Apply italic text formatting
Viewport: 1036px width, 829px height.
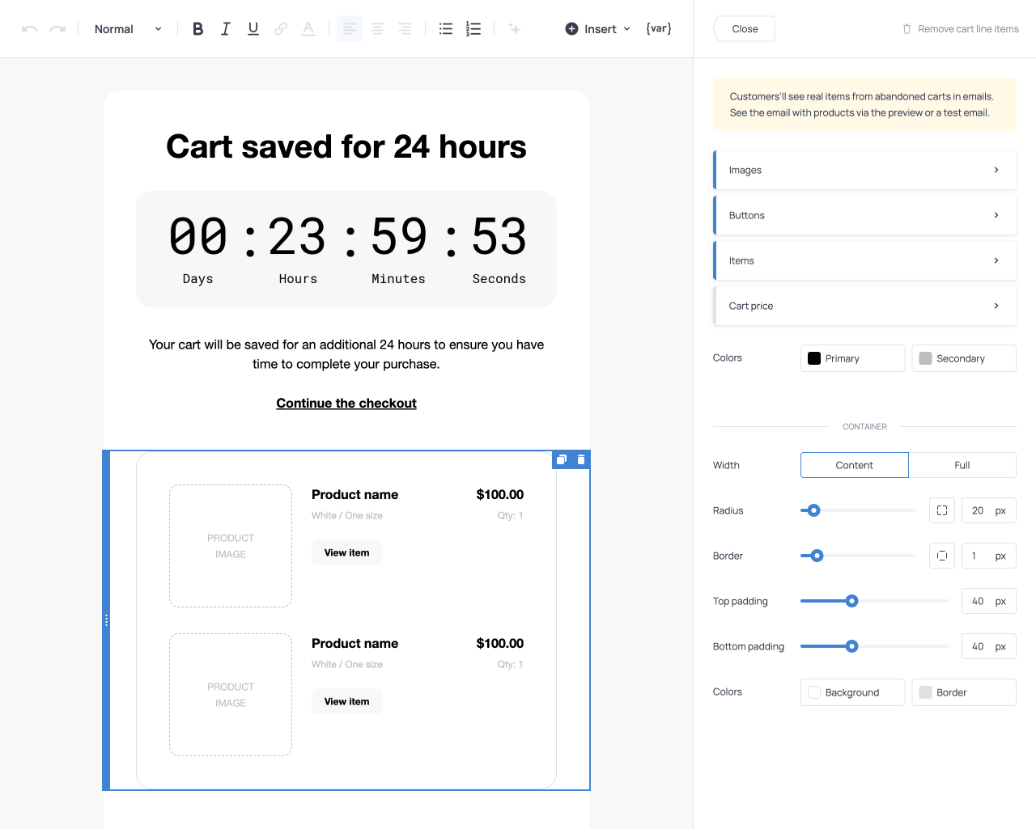point(226,29)
